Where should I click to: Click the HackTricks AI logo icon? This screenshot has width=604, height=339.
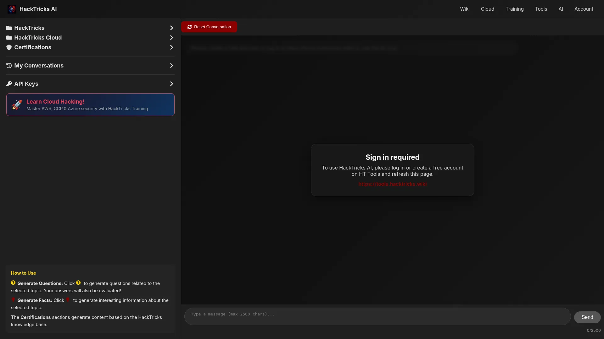tap(12, 9)
